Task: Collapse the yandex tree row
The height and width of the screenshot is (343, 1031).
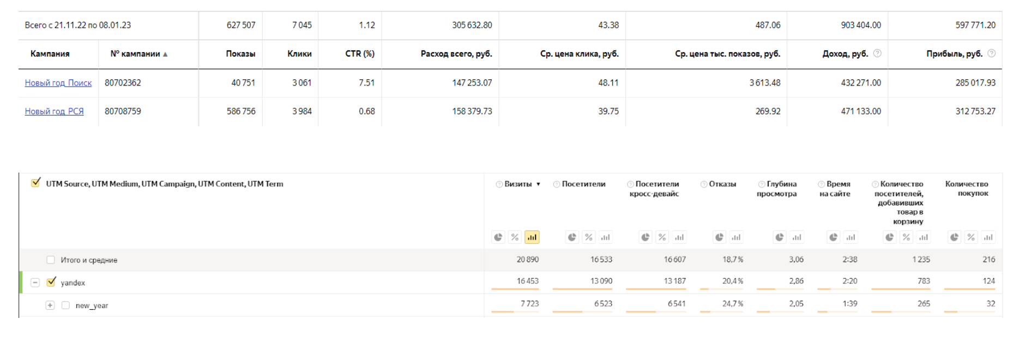Action: (35, 283)
